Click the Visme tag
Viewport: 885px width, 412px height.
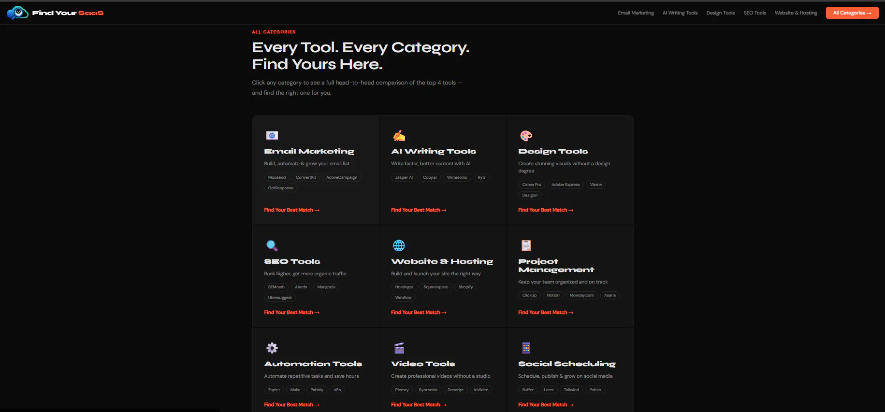[596, 185]
